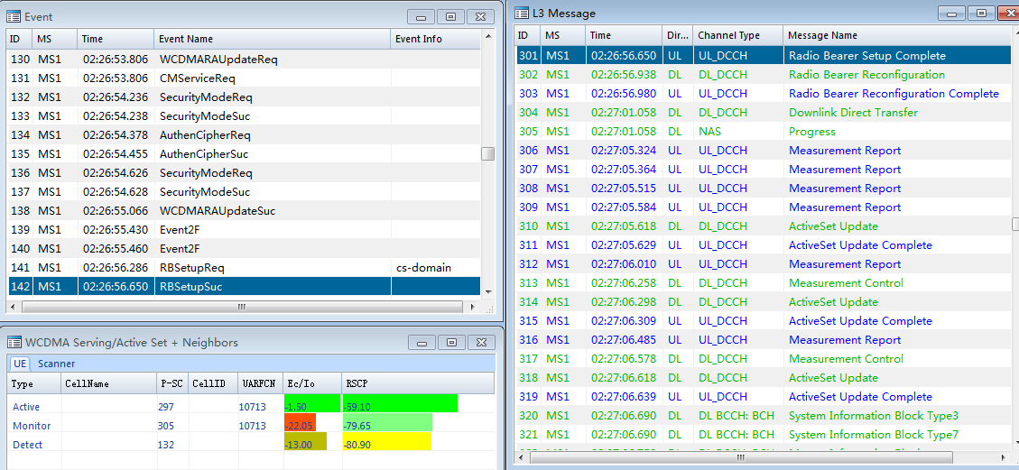Image resolution: width=1019 pixels, height=470 pixels.
Task: Select Measurement Control message ID 313
Action: pyautogui.click(x=763, y=283)
